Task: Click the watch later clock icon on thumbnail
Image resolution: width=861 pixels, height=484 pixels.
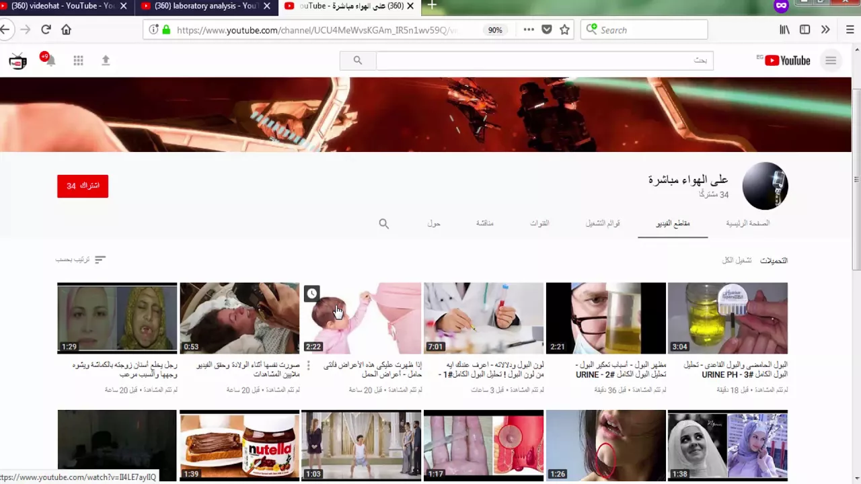Action: pos(311,294)
